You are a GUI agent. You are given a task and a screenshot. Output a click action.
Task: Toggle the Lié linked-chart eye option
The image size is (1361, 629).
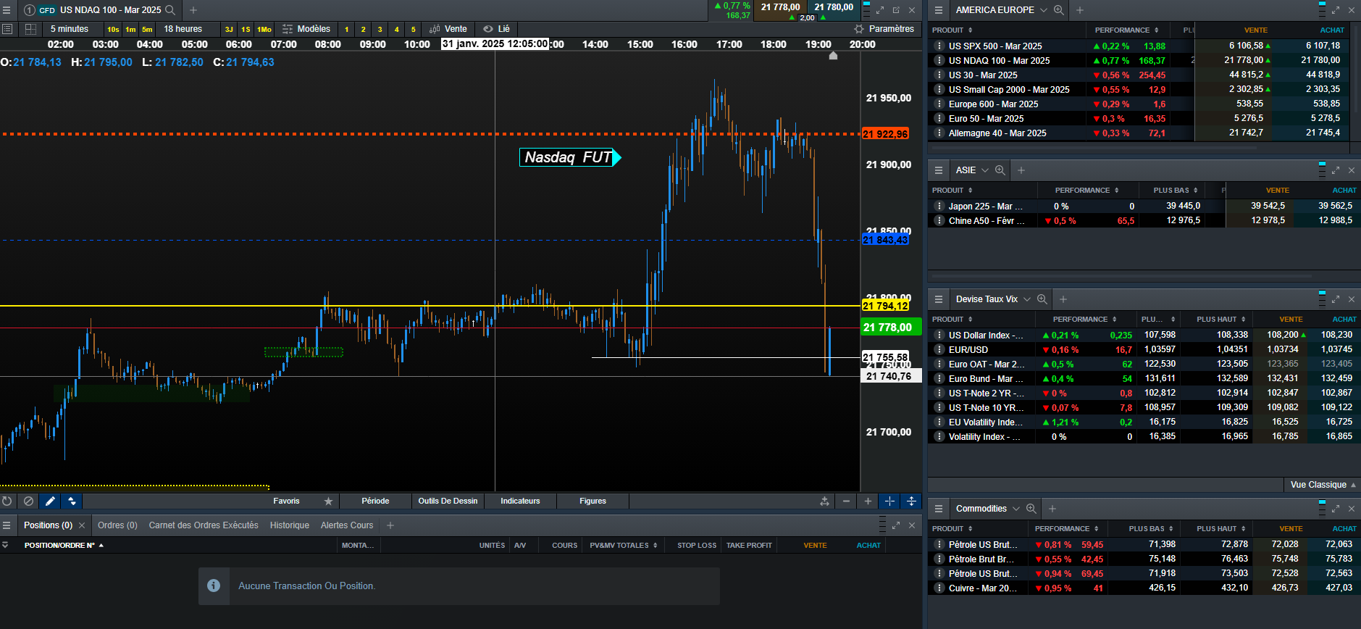coord(497,29)
